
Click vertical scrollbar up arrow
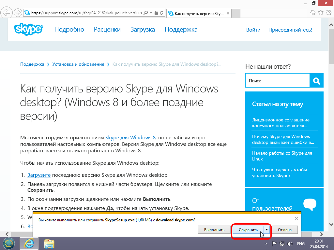[x=331, y=25]
